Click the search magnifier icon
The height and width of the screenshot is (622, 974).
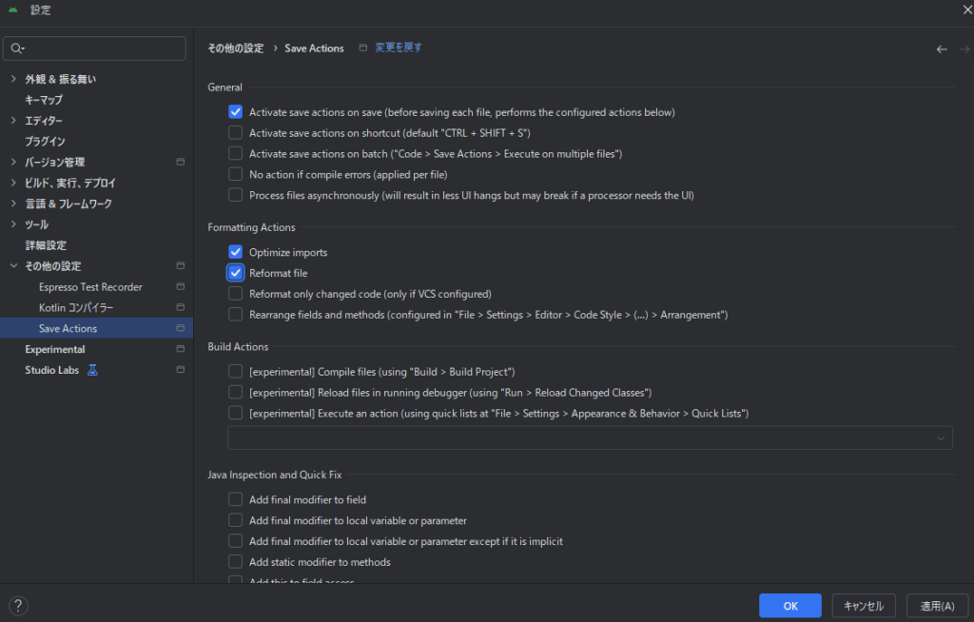18,49
